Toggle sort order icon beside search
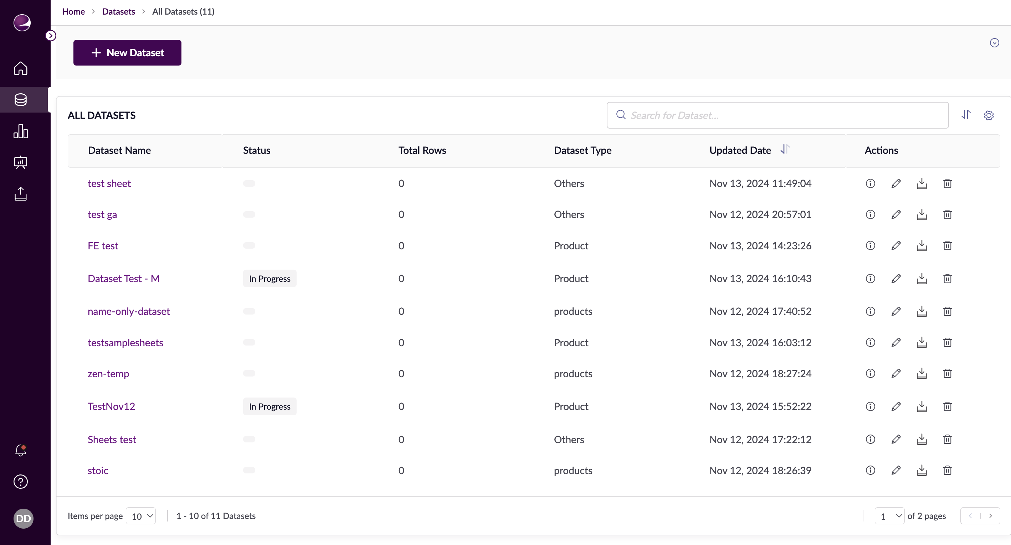The width and height of the screenshot is (1011, 545). pyautogui.click(x=966, y=114)
